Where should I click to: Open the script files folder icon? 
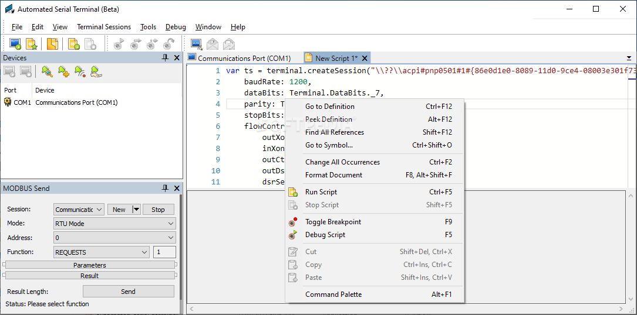pyautogui.click(x=52, y=44)
